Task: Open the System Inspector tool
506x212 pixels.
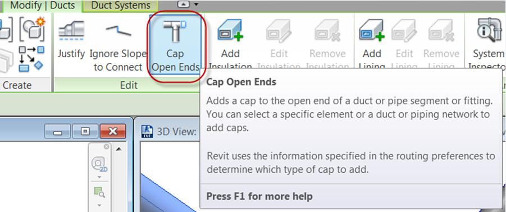Action: click(x=489, y=31)
